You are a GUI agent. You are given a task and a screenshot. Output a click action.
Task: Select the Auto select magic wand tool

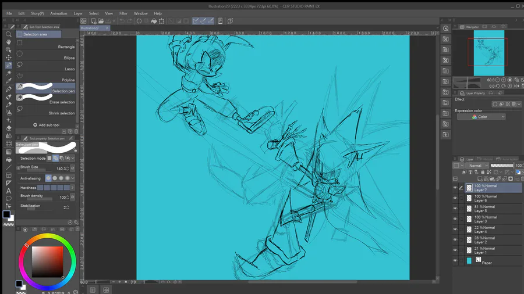click(9, 73)
